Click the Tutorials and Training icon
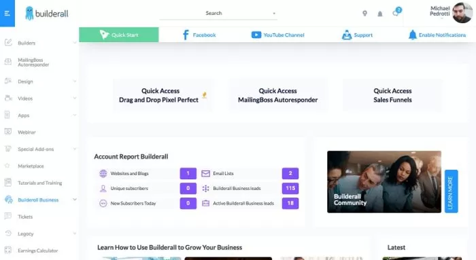The image size is (476, 260). tap(8, 183)
